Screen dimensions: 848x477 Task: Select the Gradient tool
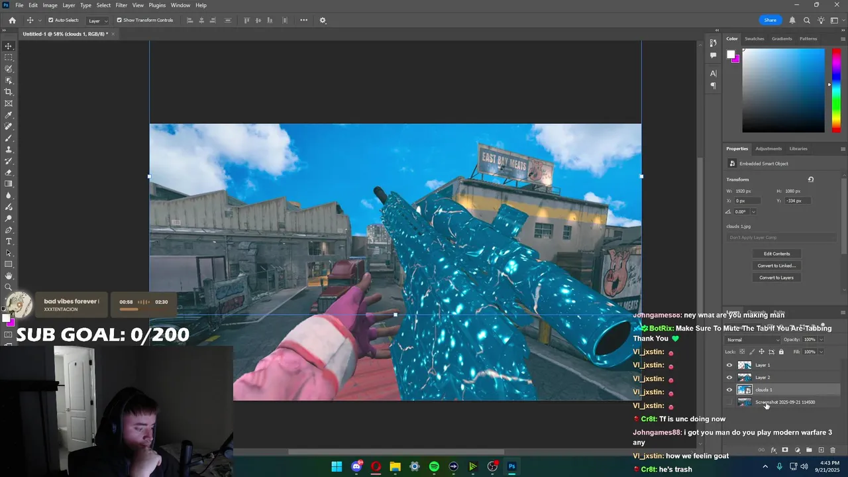click(9, 184)
